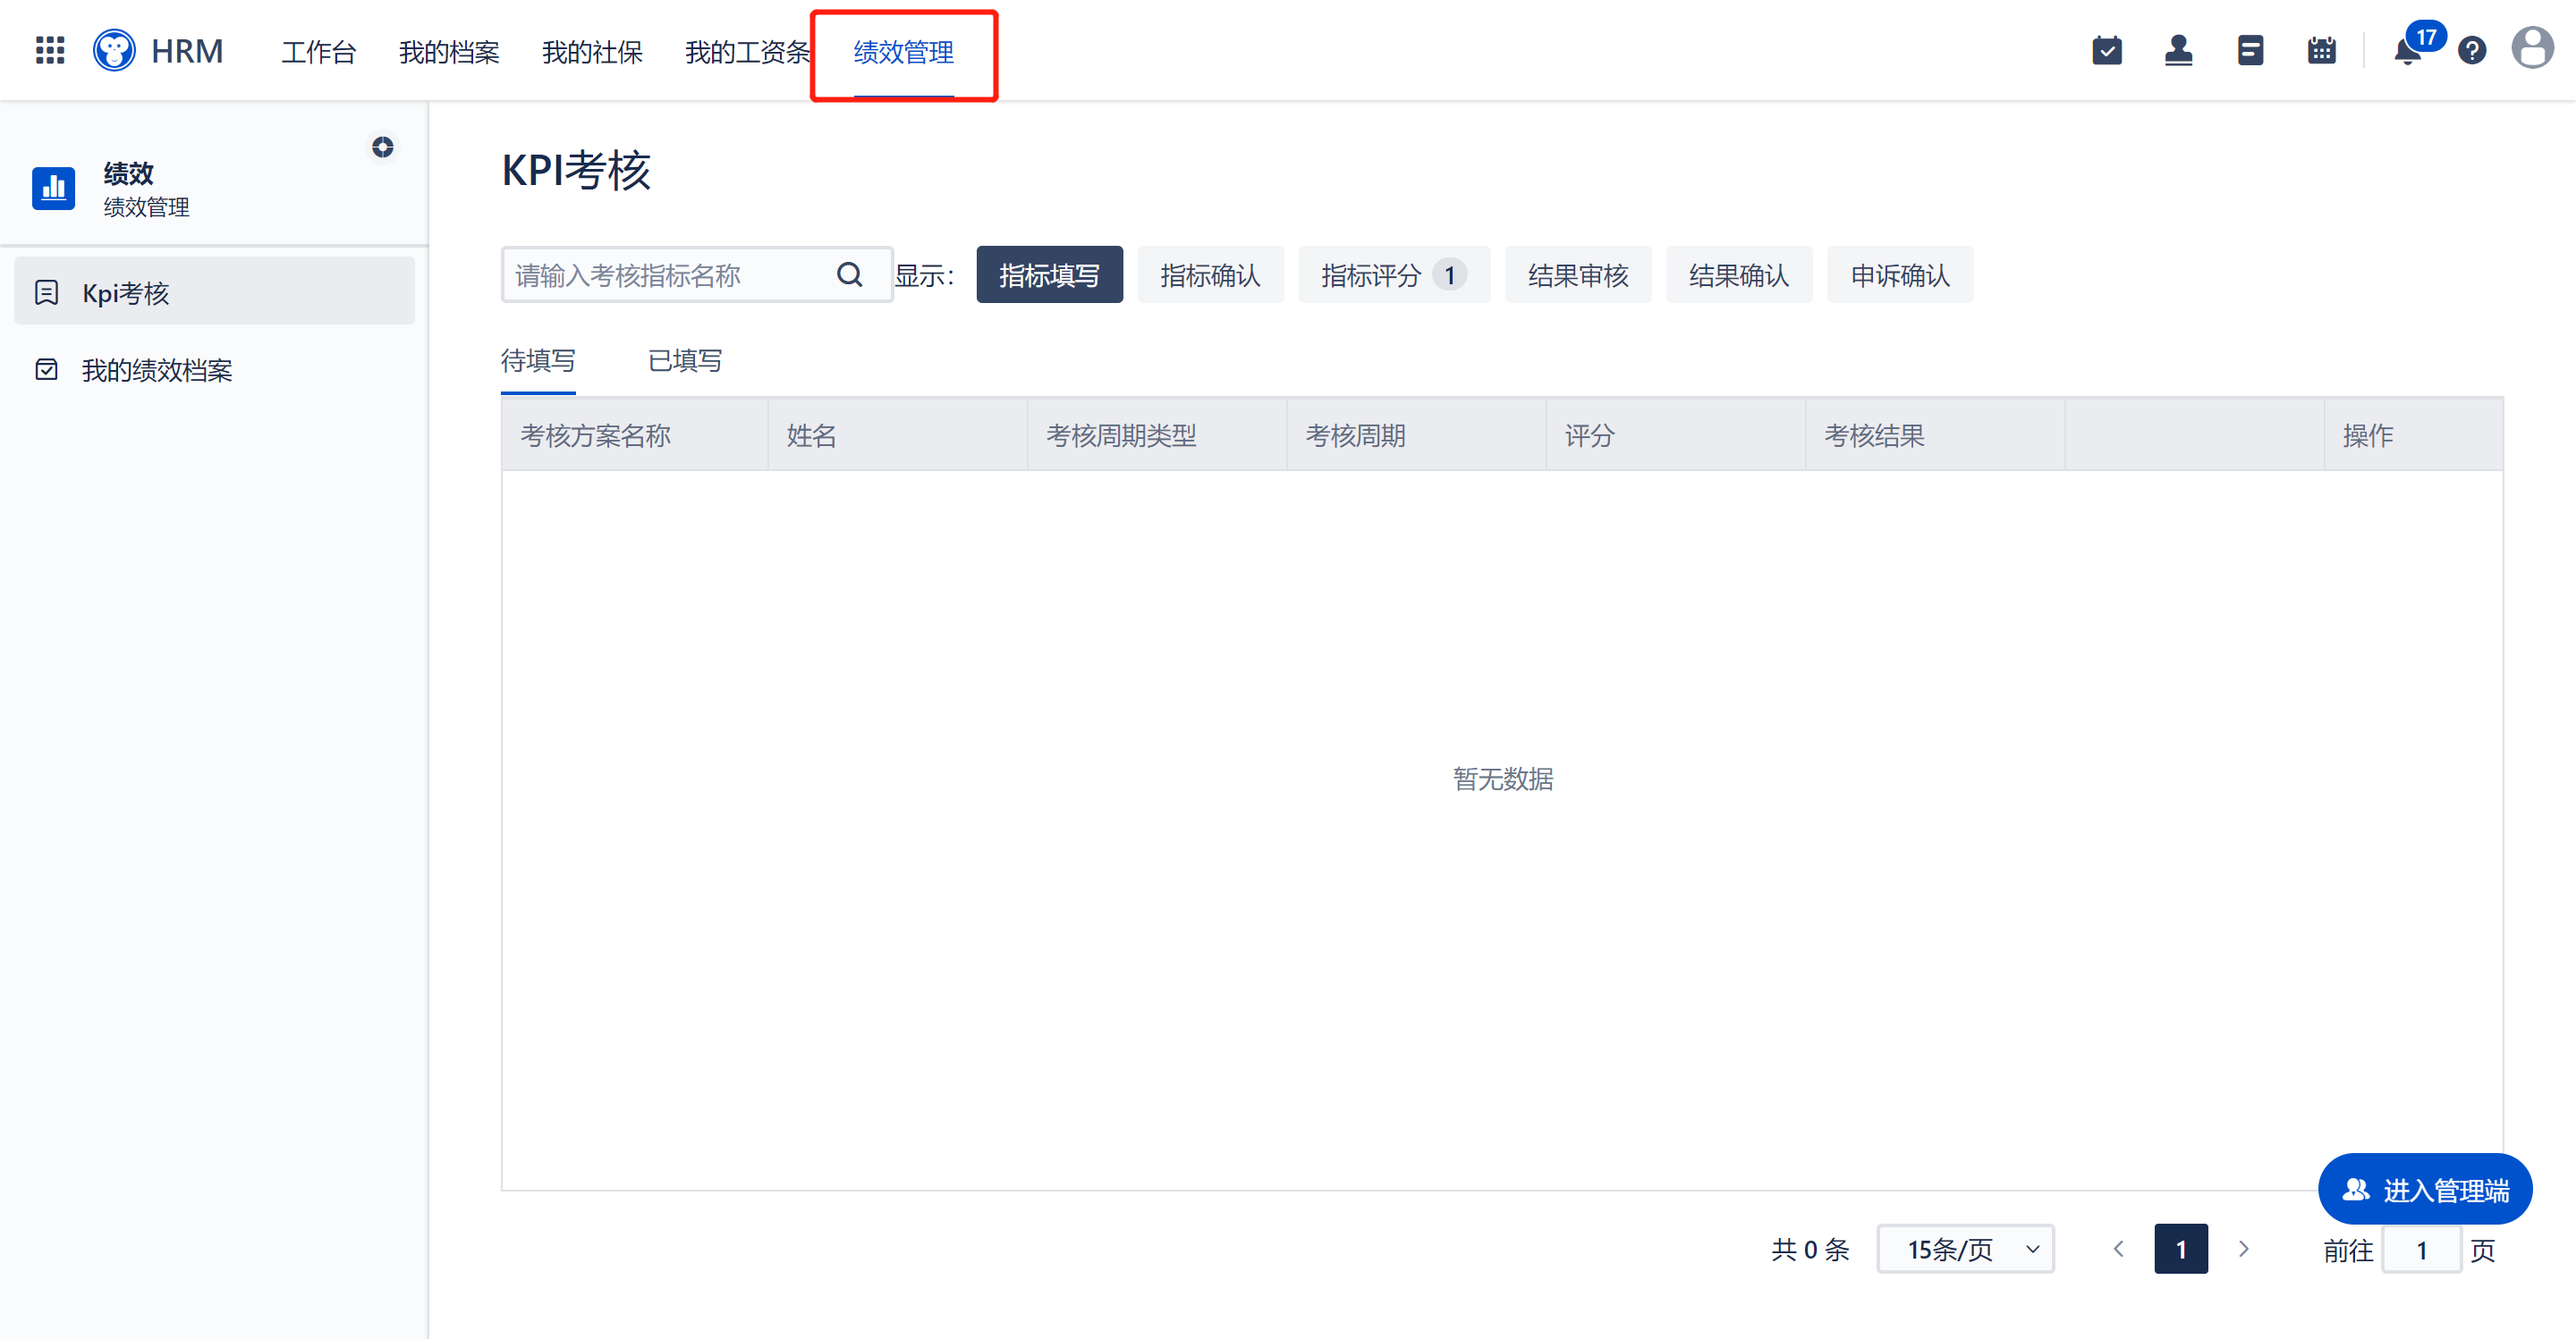Open the approval stamp icon in header
This screenshot has height=1339, width=2576.
2179,51
